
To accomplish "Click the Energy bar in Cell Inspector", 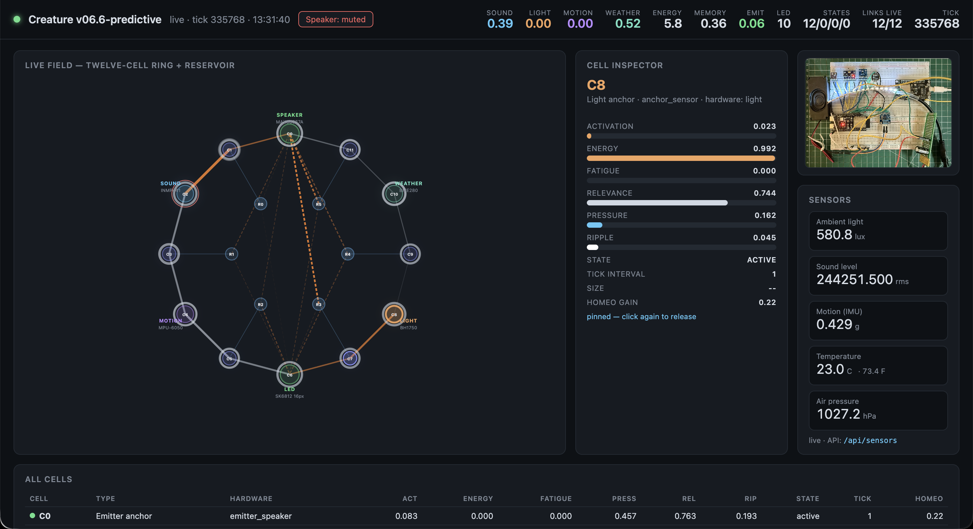I will [x=681, y=159].
